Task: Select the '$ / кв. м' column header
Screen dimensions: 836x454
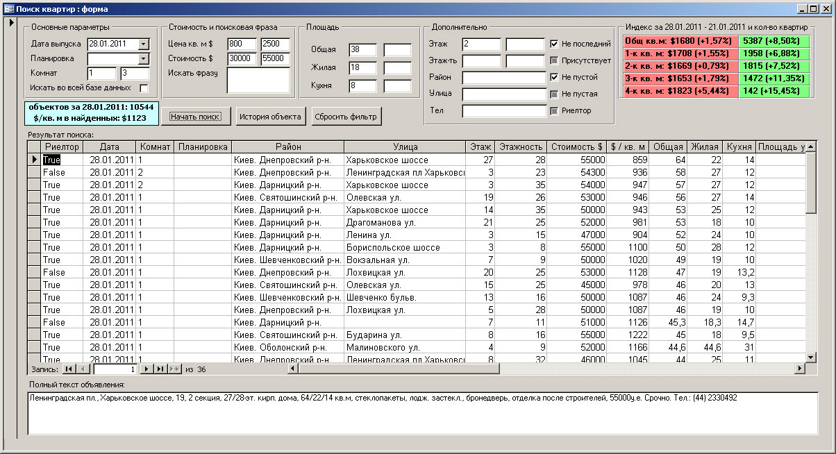Action: click(628, 147)
